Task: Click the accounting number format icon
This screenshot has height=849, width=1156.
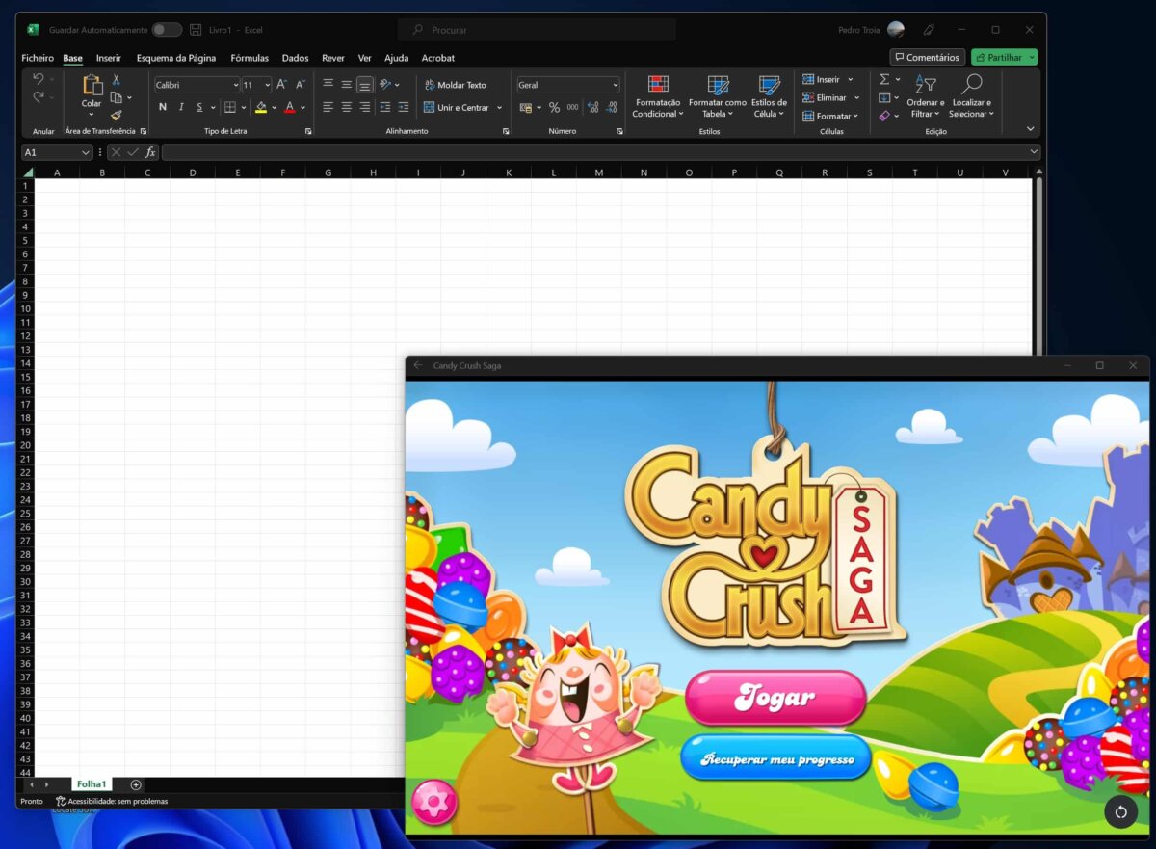Action: pos(526,107)
